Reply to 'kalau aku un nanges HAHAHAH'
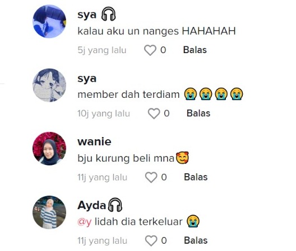The image size is (296, 251). (195, 50)
